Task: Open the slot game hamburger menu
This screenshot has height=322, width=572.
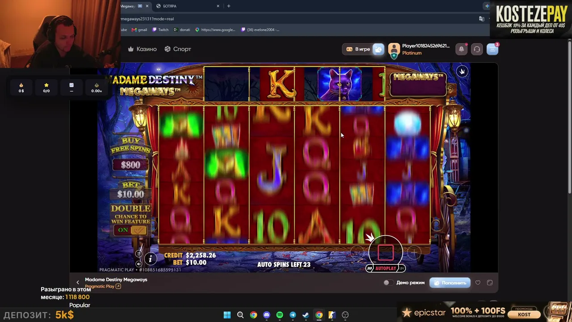Action: (139, 254)
